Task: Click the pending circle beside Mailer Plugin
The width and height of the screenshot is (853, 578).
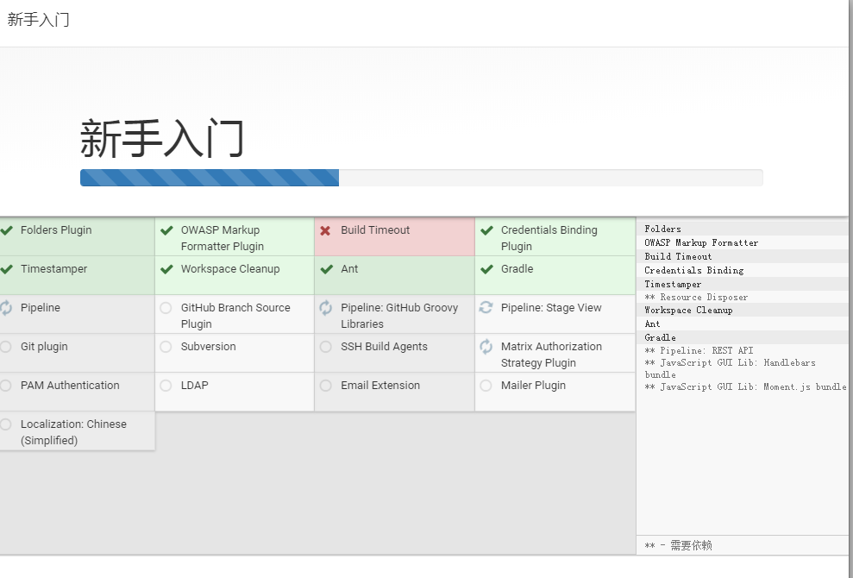Action: pyautogui.click(x=486, y=386)
